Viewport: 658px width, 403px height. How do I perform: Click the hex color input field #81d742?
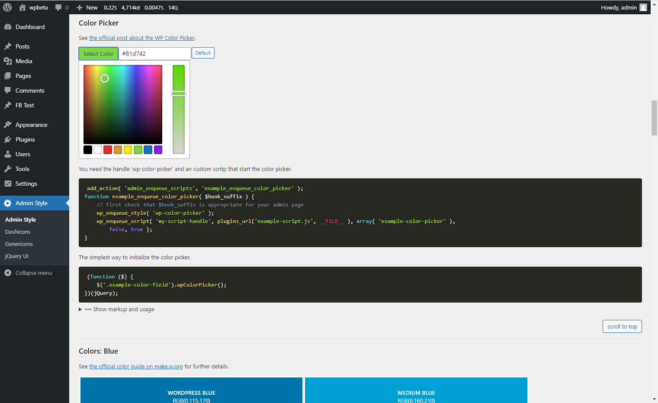tap(154, 54)
